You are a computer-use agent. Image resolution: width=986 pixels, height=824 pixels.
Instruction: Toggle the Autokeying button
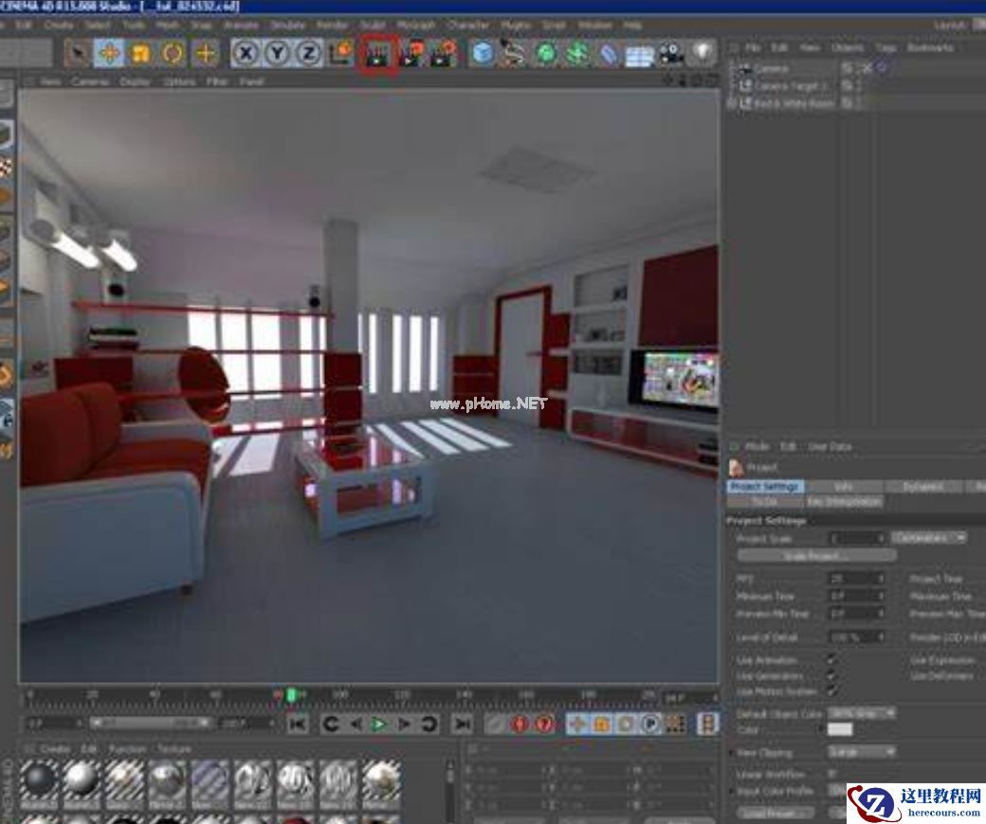coord(544,725)
